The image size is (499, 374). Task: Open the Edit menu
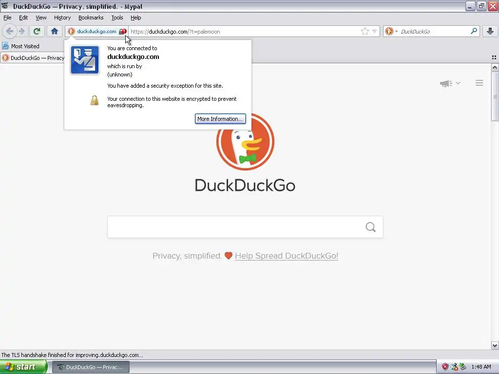(x=23, y=18)
